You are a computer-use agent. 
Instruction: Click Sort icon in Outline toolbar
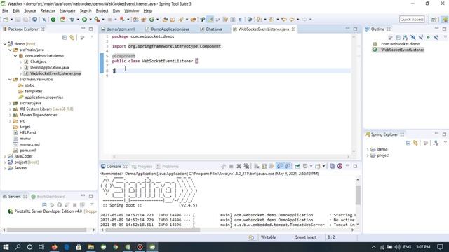pos(406,37)
